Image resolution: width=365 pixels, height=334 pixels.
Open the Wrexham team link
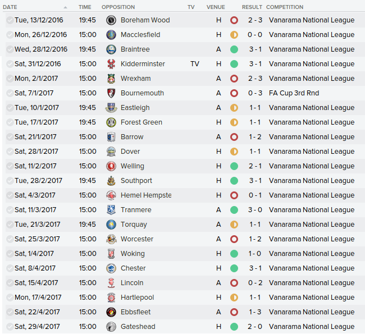[135, 79]
